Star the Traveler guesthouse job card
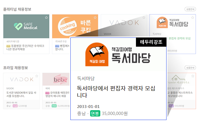 (193, 76)
